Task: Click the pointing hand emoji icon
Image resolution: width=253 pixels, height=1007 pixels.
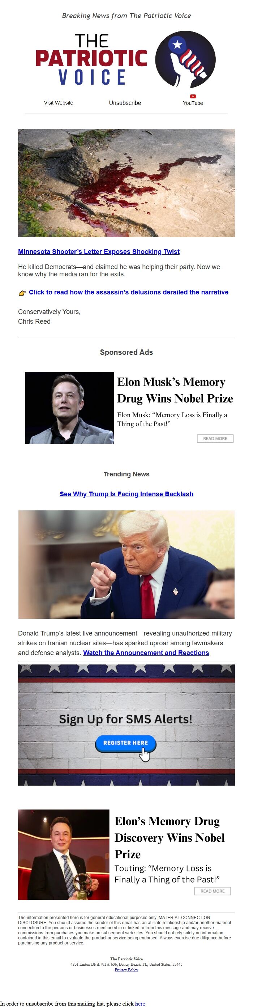Action: coord(22,293)
